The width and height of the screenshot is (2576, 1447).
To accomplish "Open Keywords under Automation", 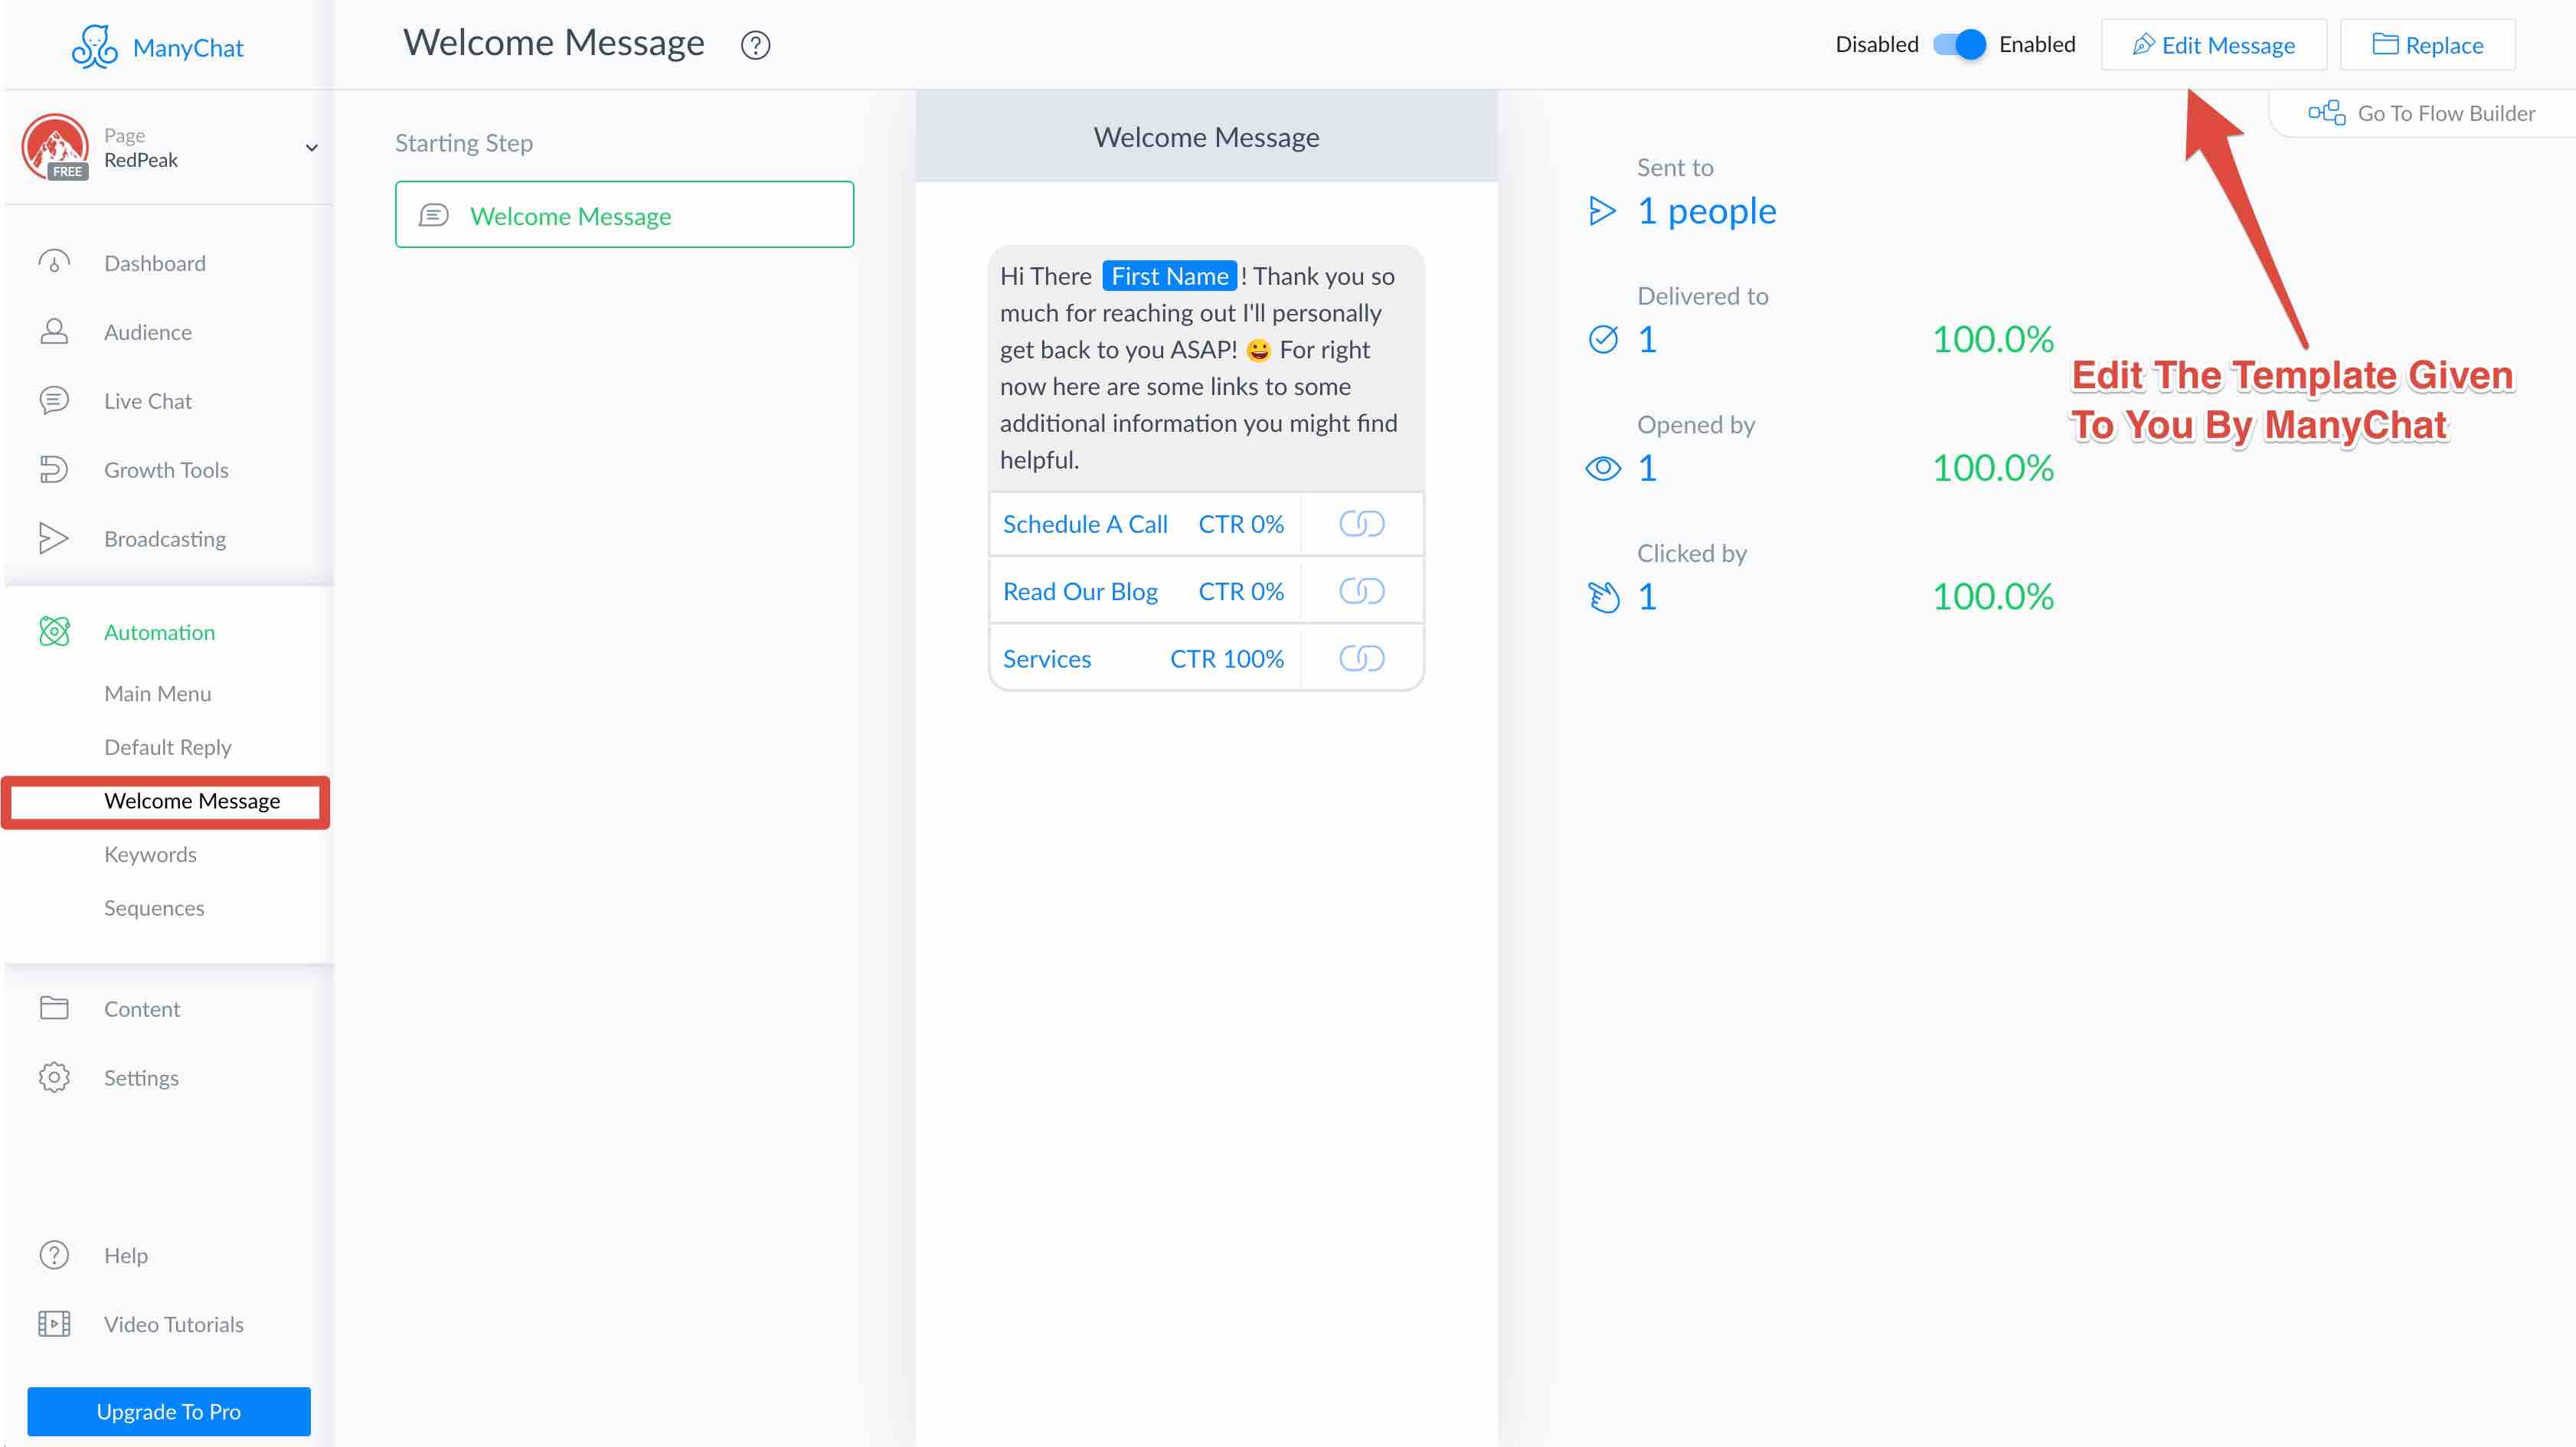I will [150, 854].
